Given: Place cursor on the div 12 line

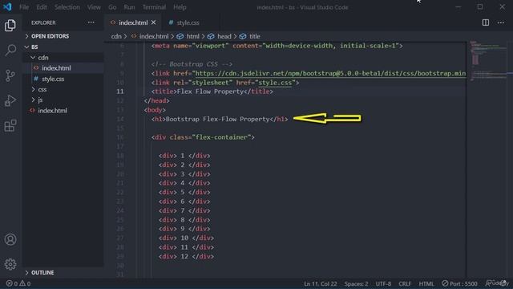Looking at the screenshot, I should (186, 257).
